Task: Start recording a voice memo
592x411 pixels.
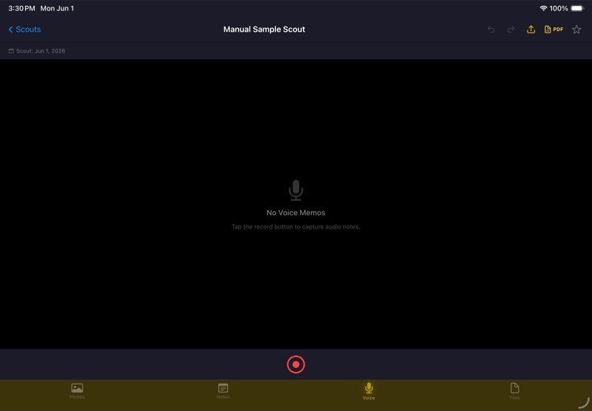Action: tap(295, 364)
